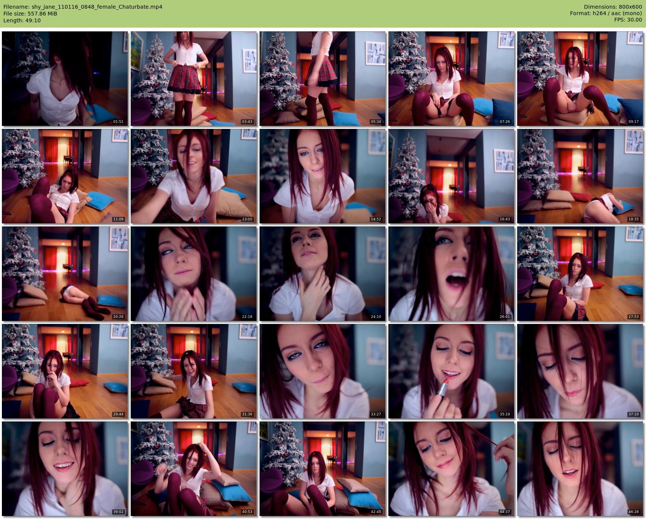Select the frame labeled 07:26
This screenshot has height=519, width=646.
451,79
